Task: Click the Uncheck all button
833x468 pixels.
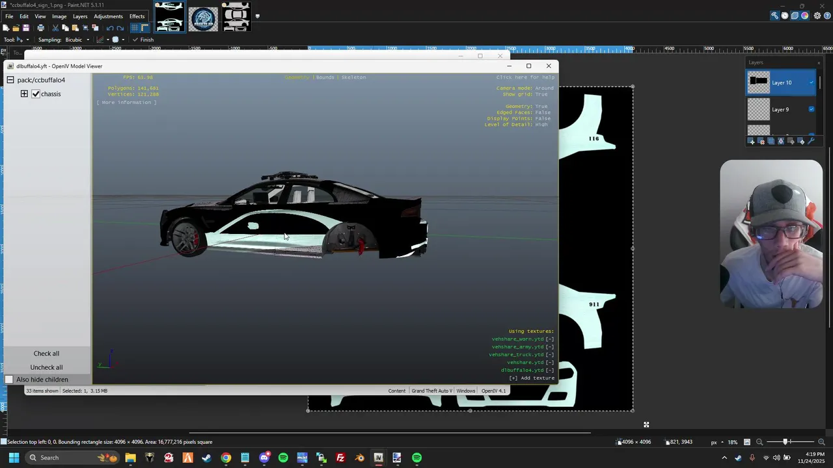Action: point(46,367)
